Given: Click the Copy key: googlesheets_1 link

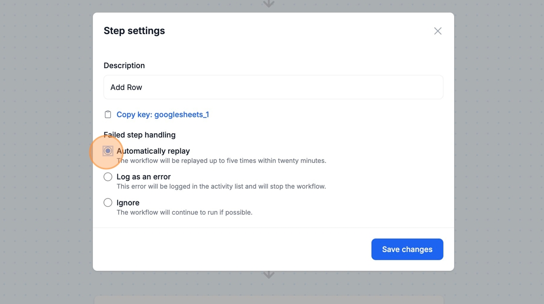Looking at the screenshot, I should point(162,115).
